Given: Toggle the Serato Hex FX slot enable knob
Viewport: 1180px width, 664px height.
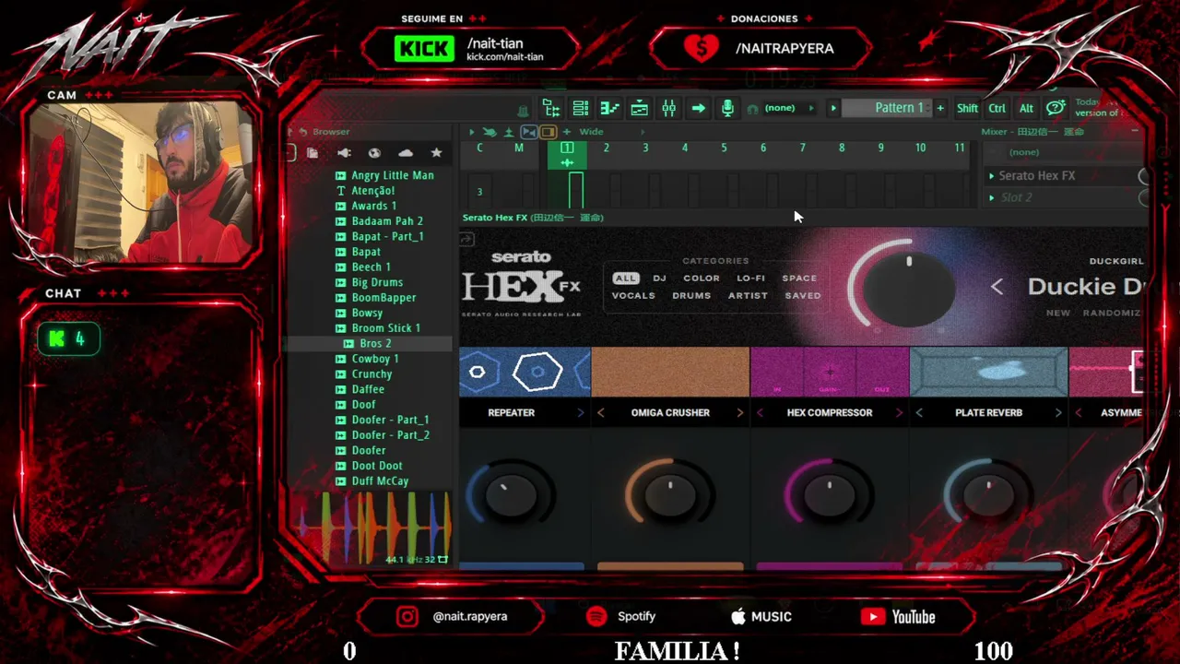Looking at the screenshot, I should point(1144,175).
